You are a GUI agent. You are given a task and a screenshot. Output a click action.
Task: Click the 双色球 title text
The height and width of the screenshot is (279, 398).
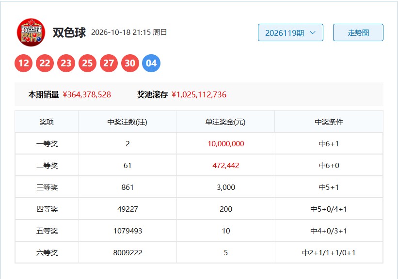[69, 32]
